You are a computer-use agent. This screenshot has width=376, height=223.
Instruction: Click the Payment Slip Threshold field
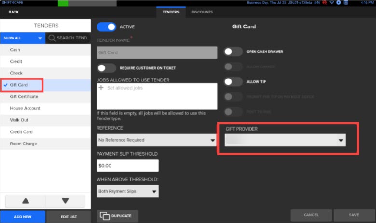[x=127, y=166]
